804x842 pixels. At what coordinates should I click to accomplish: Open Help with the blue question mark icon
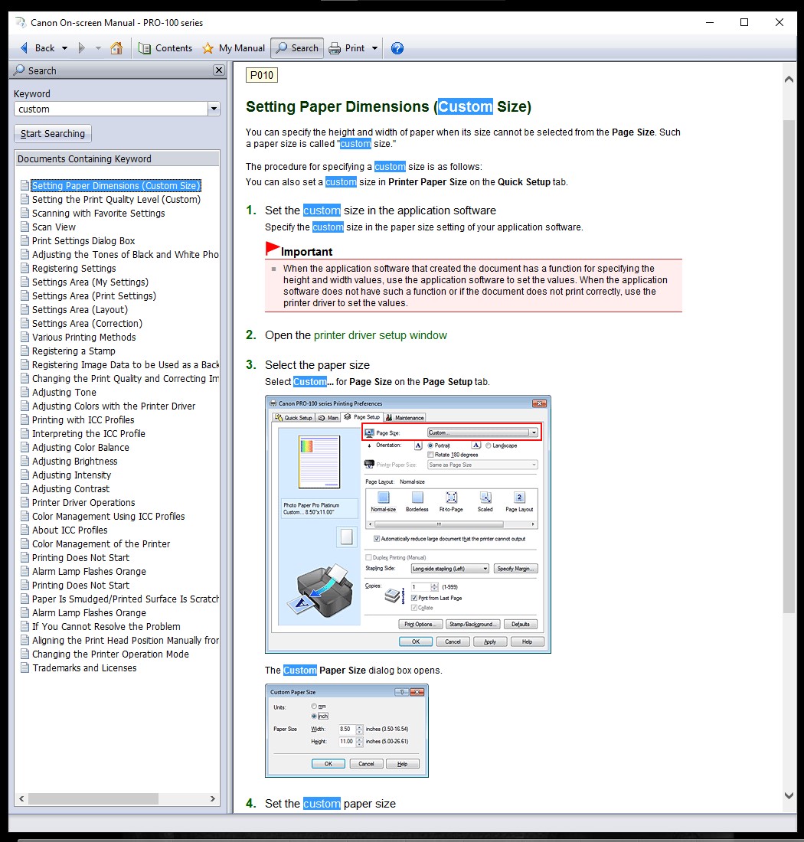(x=397, y=48)
